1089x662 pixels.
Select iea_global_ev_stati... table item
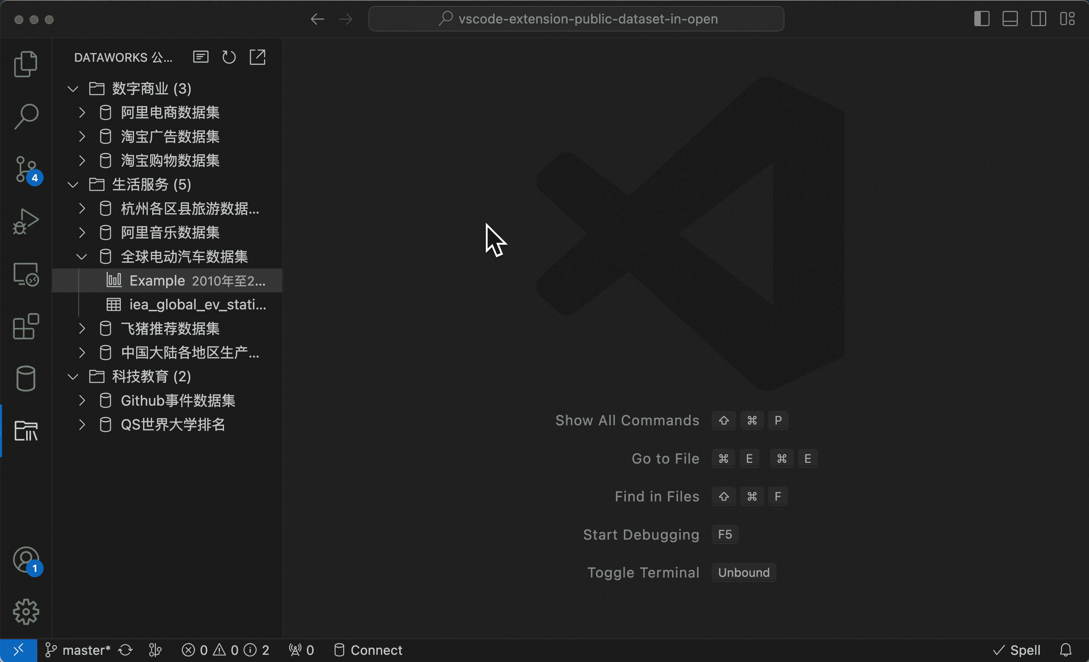tap(197, 305)
